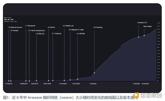Viewport: 165px width, 101px height.
Task: Select the 2.2 Wallet List marker dot
Action: [64, 80]
